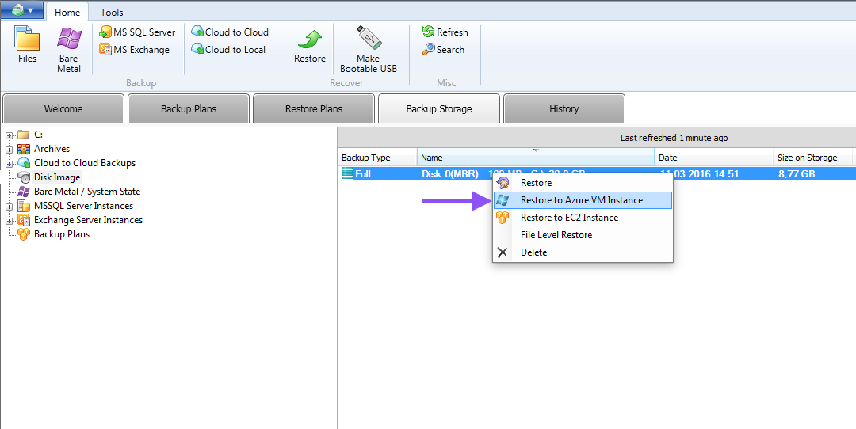
Task: Click the Archives tree icon
Action: pos(24,149)
